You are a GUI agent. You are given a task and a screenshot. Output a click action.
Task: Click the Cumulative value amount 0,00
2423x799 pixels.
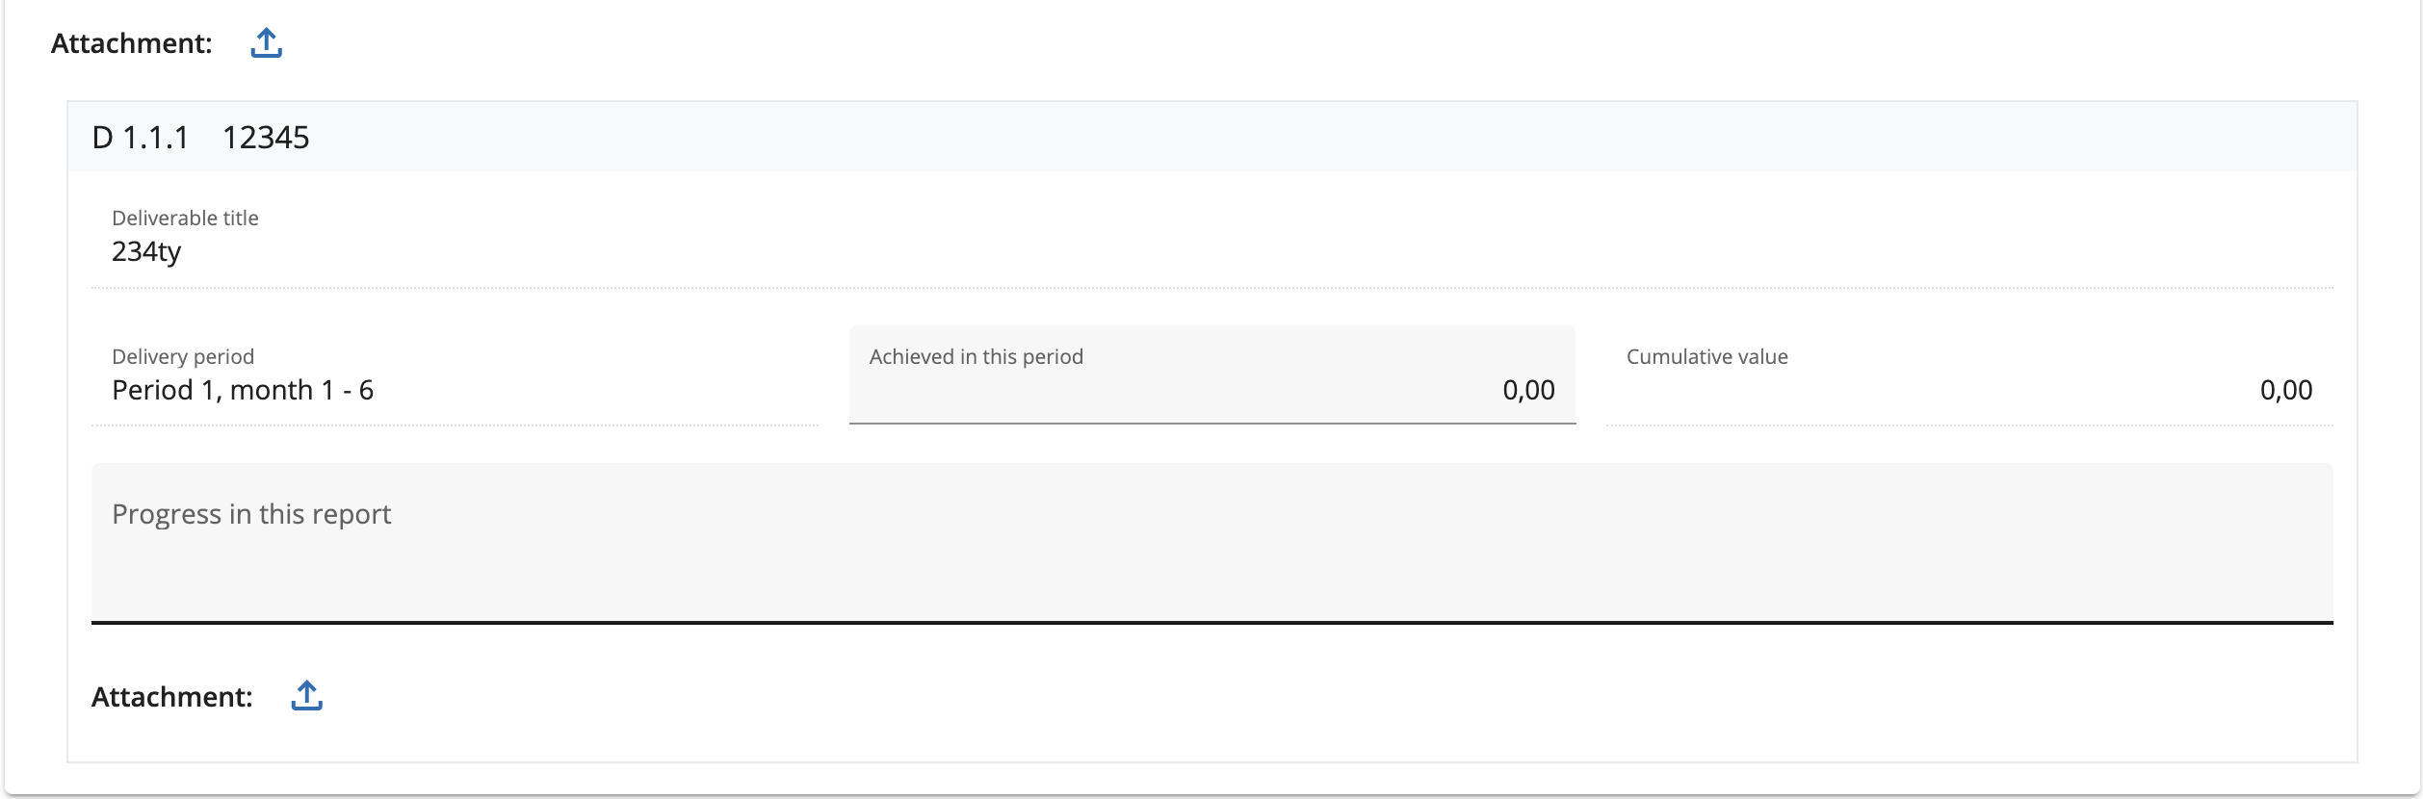2285,390
